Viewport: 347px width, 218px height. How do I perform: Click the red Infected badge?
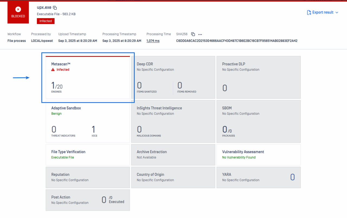(46, 21)
